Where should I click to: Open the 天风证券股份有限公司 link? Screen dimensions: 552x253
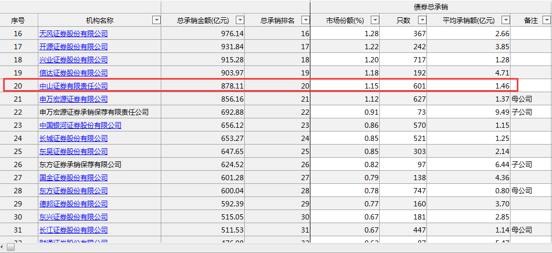(x=74, y=34)
